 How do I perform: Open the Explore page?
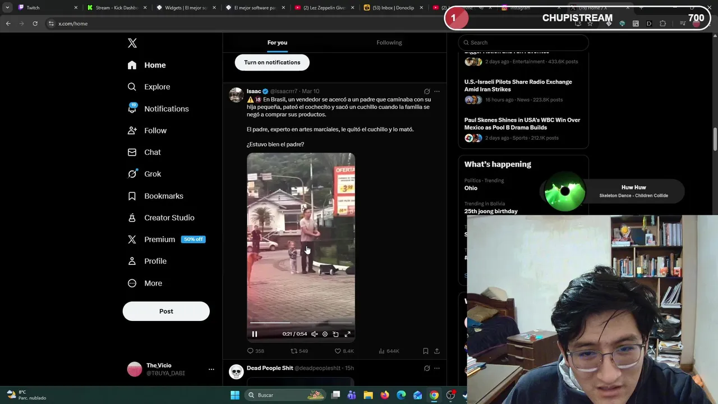click(x=149, y=87)
